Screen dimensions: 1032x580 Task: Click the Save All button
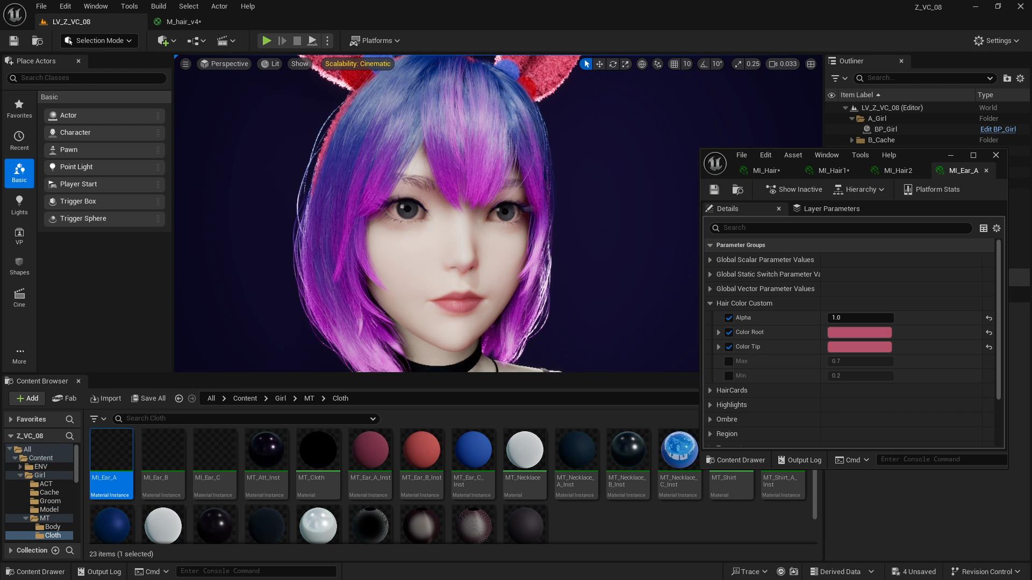pyautogui.click(x=148, y=398)
